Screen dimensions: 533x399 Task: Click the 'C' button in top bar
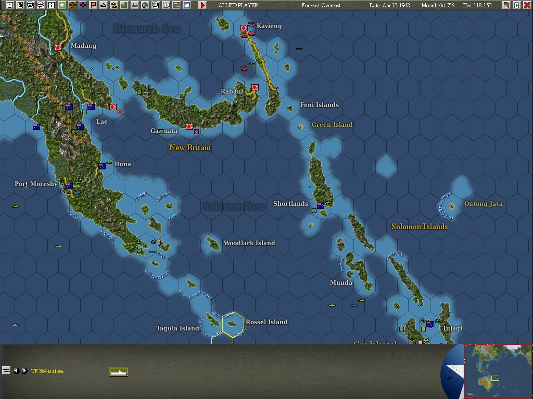[x=517, y=5]
